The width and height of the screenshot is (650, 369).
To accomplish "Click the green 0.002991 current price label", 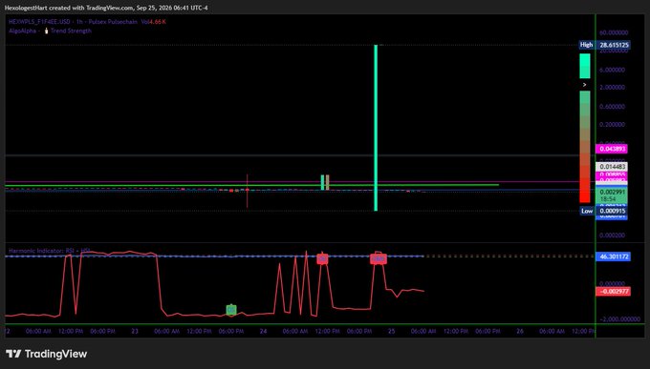I will pyautogui.click(x=612, y=195).
